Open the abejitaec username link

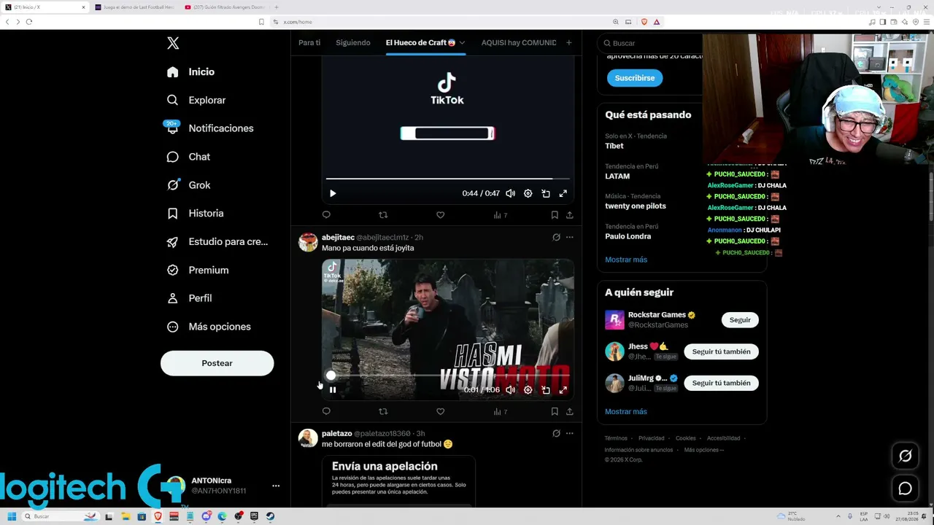[x=338, y=237]
